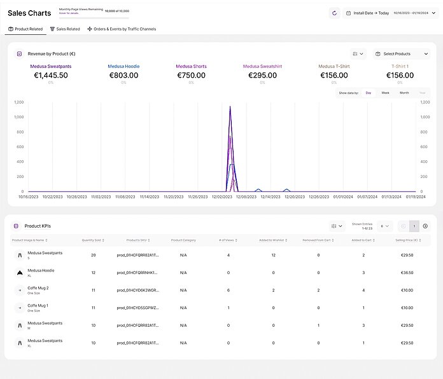Click the refresh data icon
The image size is (443, 379).
[335, 13]
